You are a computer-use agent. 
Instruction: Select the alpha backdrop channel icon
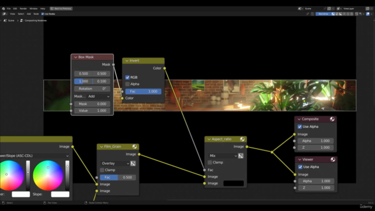[x=340, y=14]
